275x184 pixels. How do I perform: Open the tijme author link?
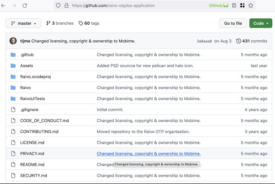point(25,41)
